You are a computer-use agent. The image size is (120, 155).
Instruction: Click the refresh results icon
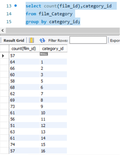point(42,40)
